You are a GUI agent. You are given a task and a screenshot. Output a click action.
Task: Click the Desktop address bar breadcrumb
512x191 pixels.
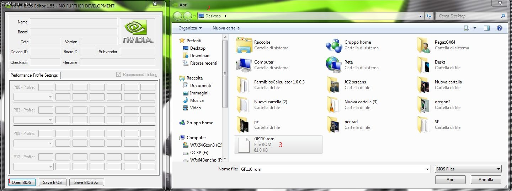pyautogui.click(x=213, y=16)
